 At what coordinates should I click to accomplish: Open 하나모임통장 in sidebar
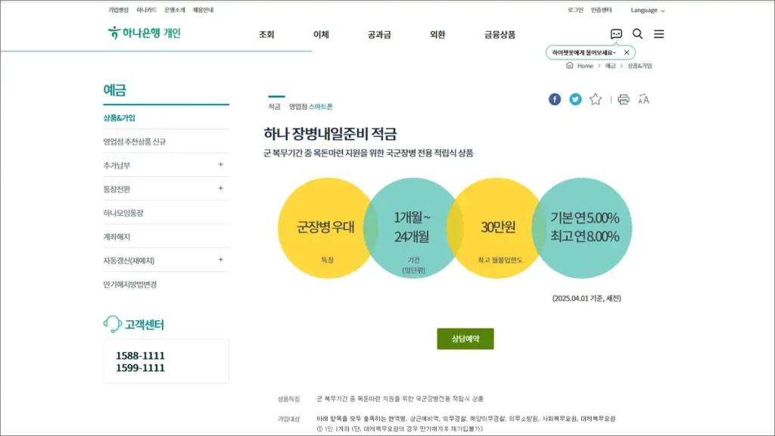pos(123,213)
